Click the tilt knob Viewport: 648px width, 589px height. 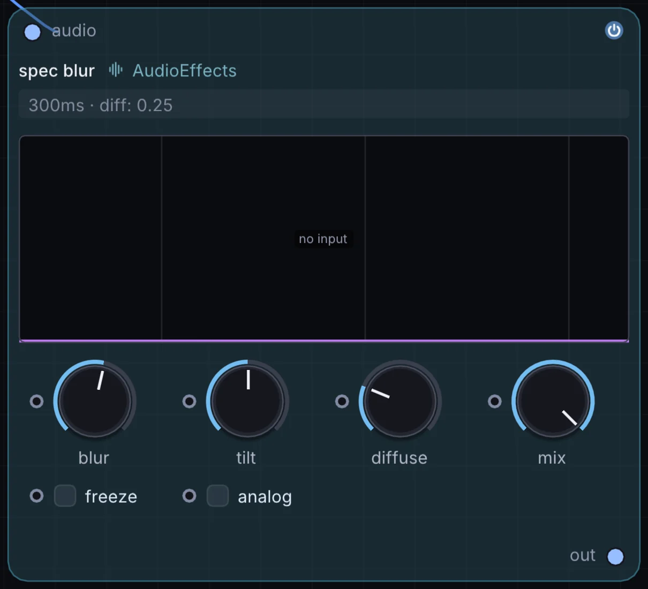click(x=247, y=401)
